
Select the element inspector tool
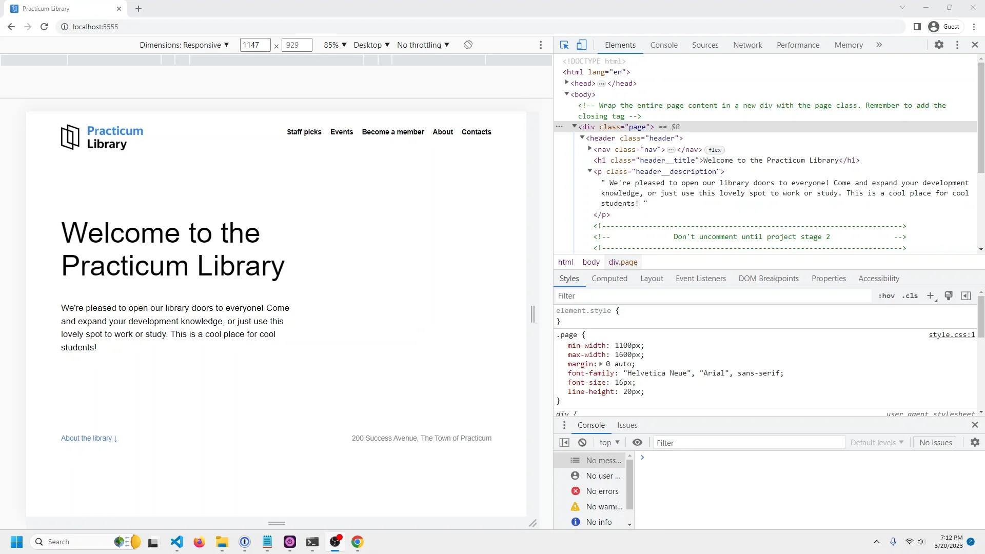(564, 45)
